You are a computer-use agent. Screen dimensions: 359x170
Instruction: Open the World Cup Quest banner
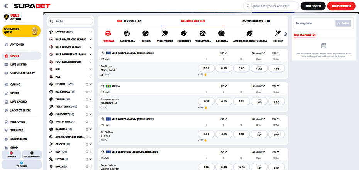tap(22, 31)
